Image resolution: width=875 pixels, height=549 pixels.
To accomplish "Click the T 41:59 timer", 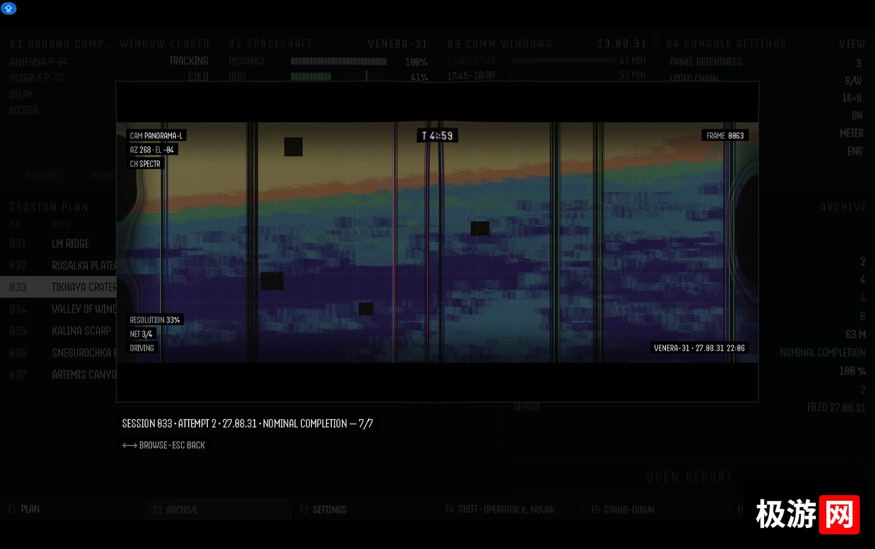I will 438,136.
